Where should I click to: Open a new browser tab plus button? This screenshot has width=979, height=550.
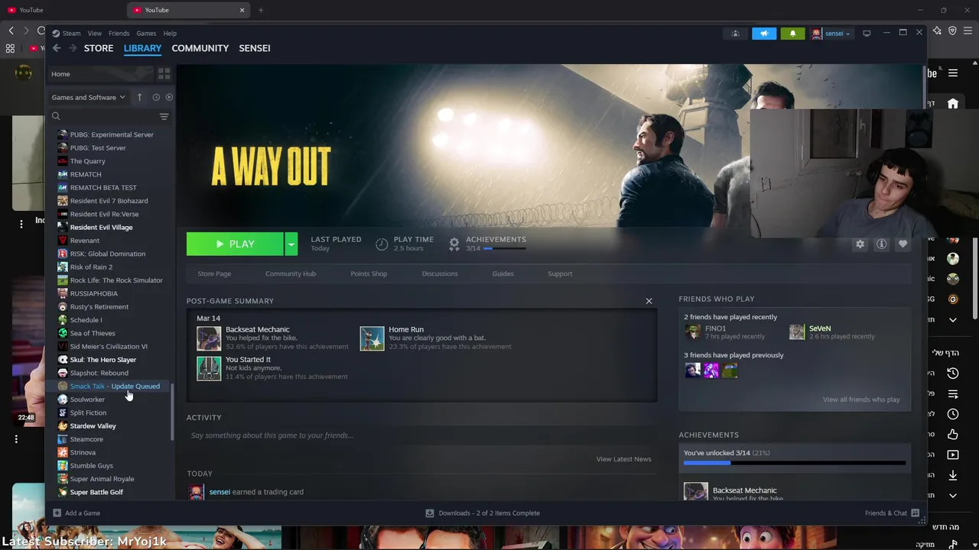(x=261, y=10)
